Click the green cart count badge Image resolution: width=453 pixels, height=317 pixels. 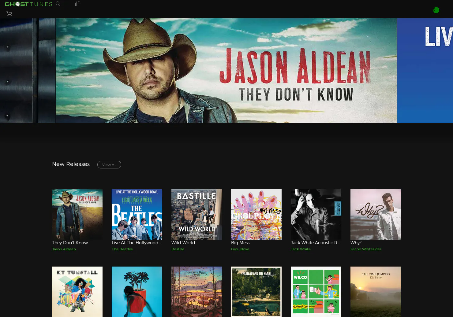[436, 10]
